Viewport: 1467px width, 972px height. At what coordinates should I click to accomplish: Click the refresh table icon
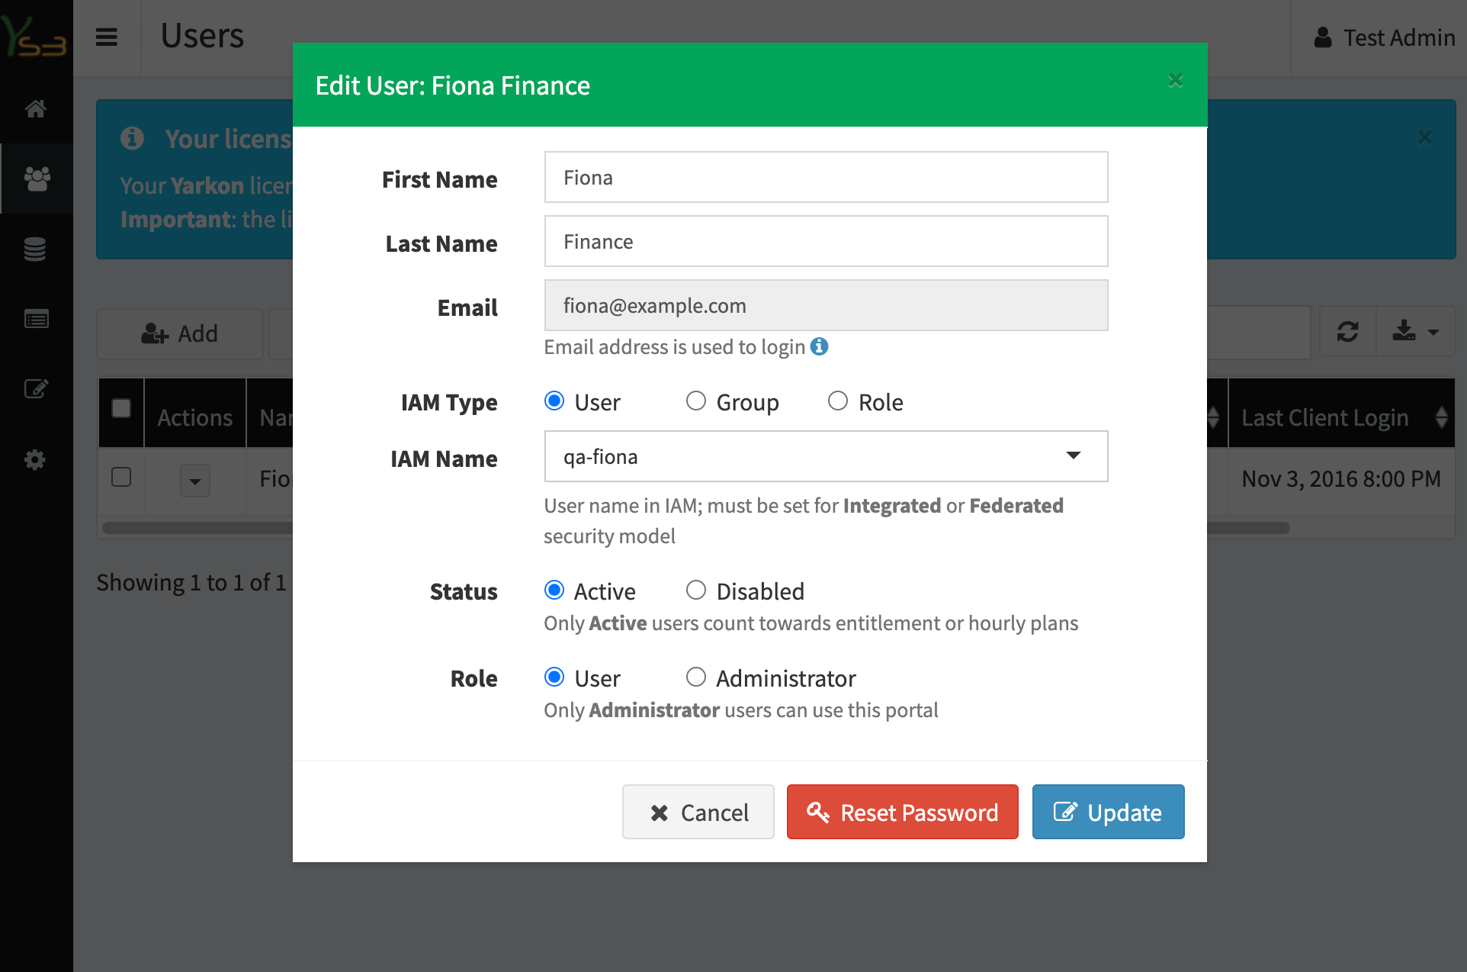pos(1347,333)
